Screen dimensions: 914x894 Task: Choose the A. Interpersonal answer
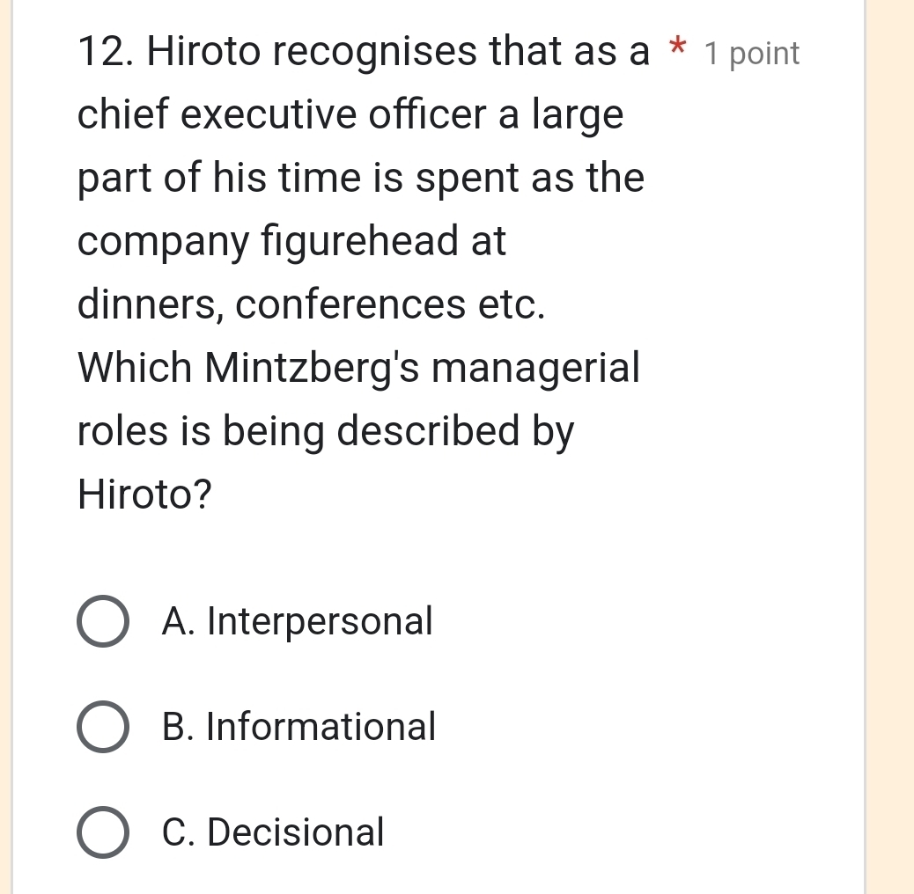coord(298,622)
